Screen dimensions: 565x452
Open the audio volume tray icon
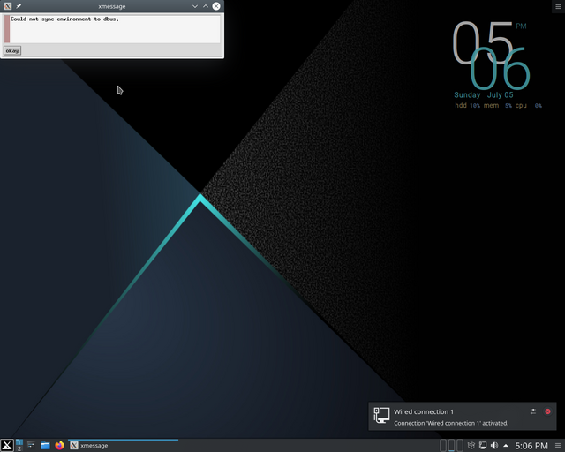click(x=494, y=446)
